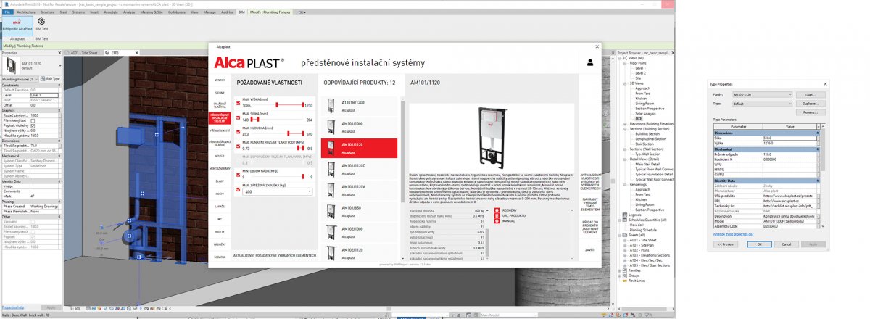Image resolution: width=870 pixels, height=319 pixels.
Task: Click OK in Type Properties dialog
Action: [758, 244]
